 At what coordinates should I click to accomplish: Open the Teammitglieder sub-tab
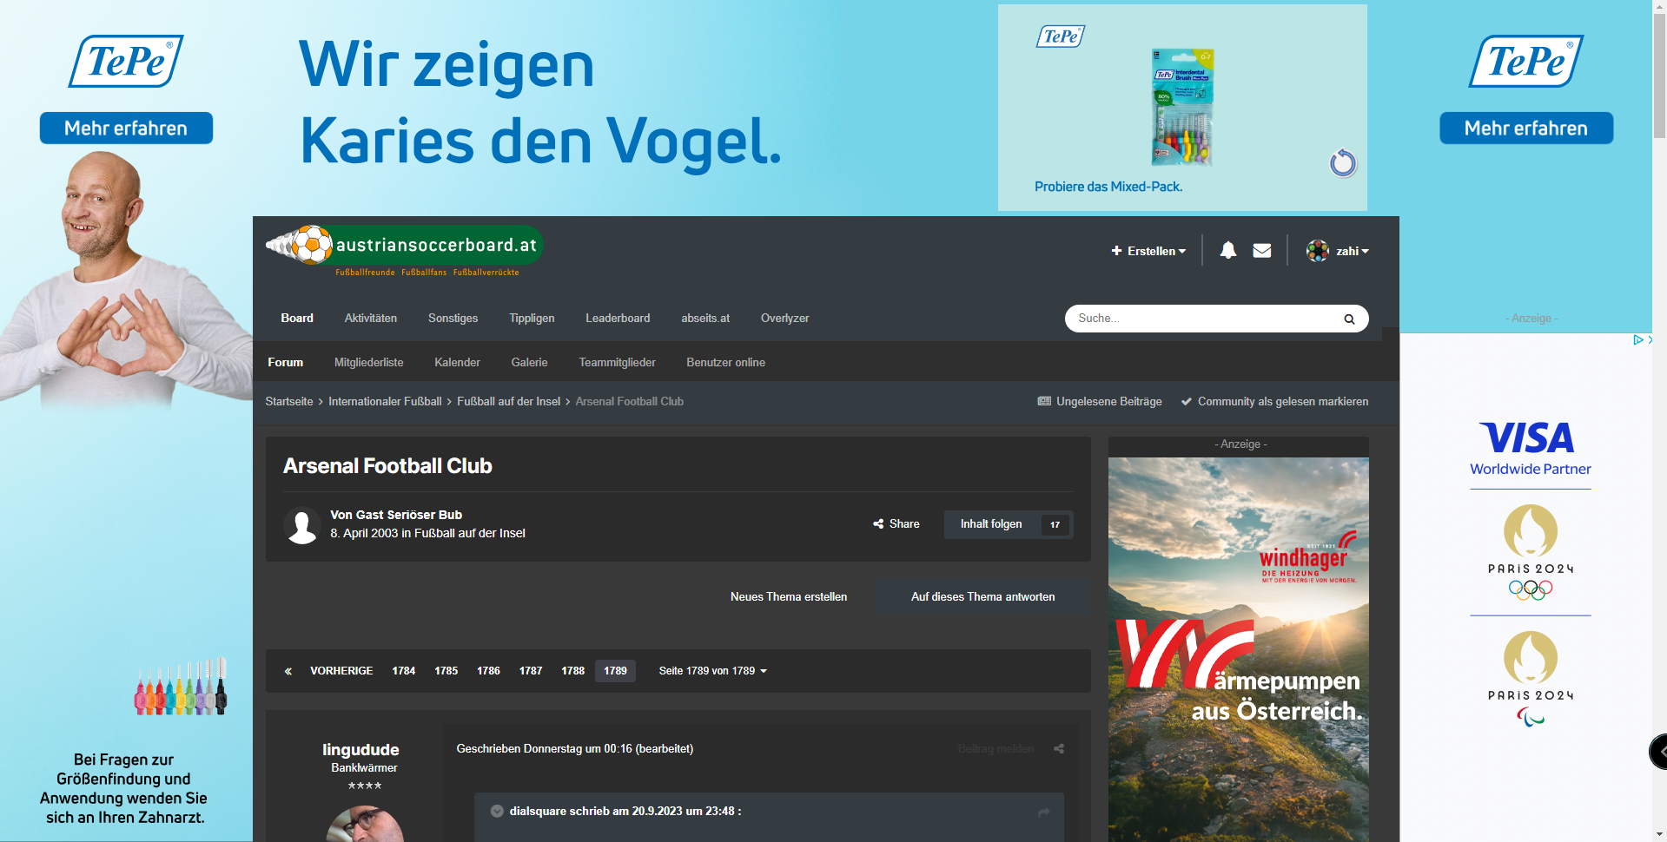pyautogui.click(x=618, y=363)
